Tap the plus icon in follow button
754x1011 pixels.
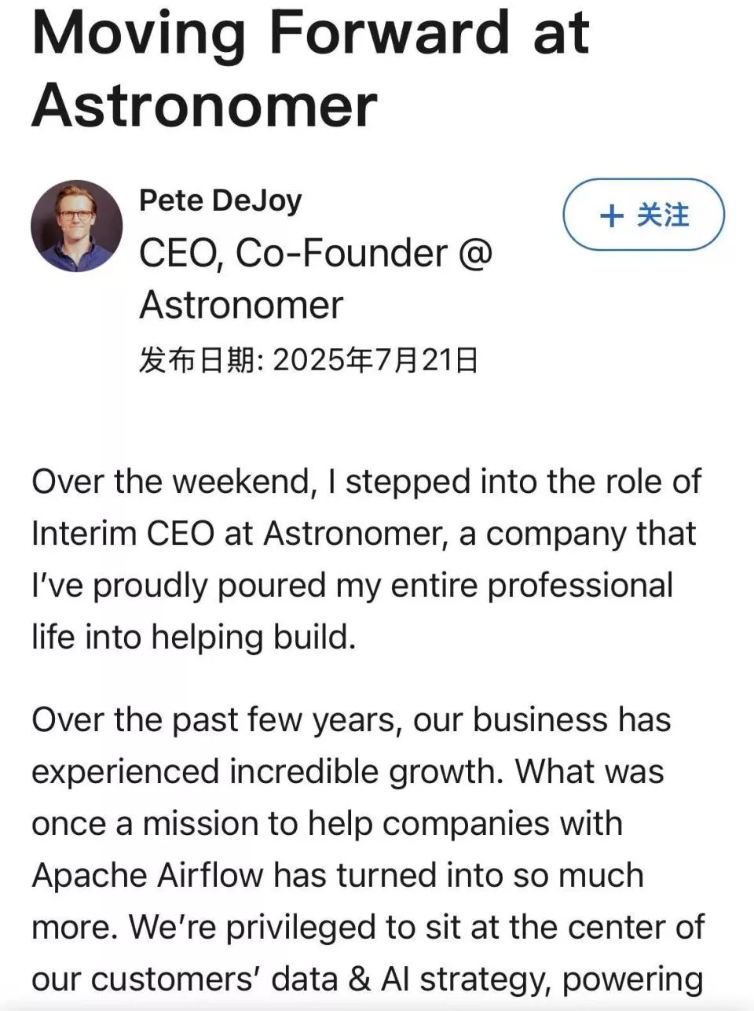(611, 215)
